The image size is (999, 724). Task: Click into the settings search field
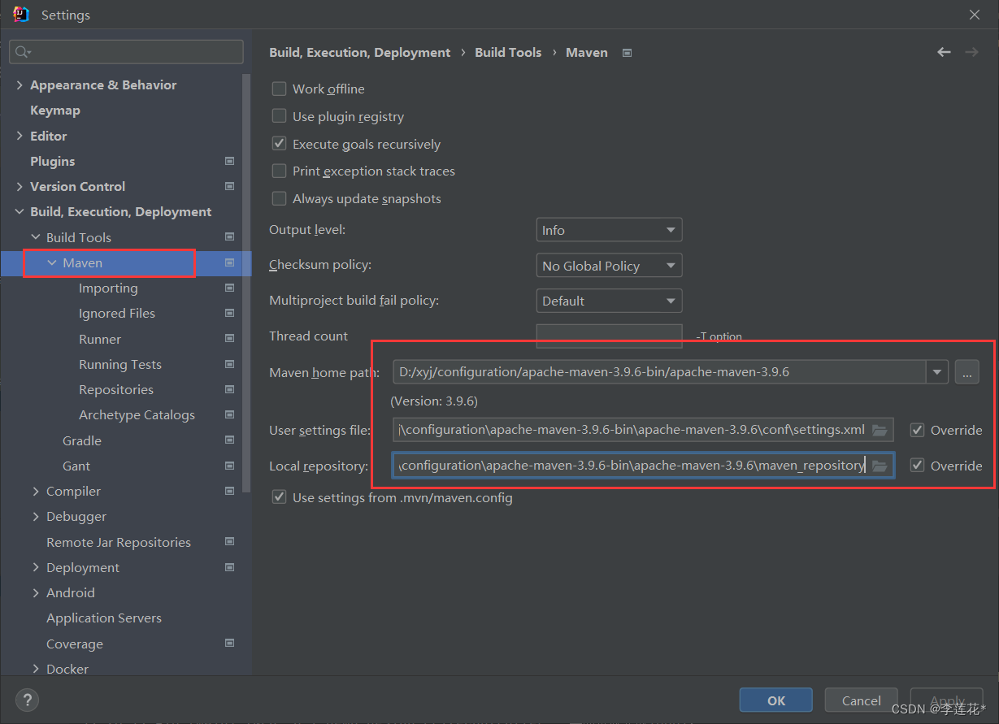(x=126, y=52)
